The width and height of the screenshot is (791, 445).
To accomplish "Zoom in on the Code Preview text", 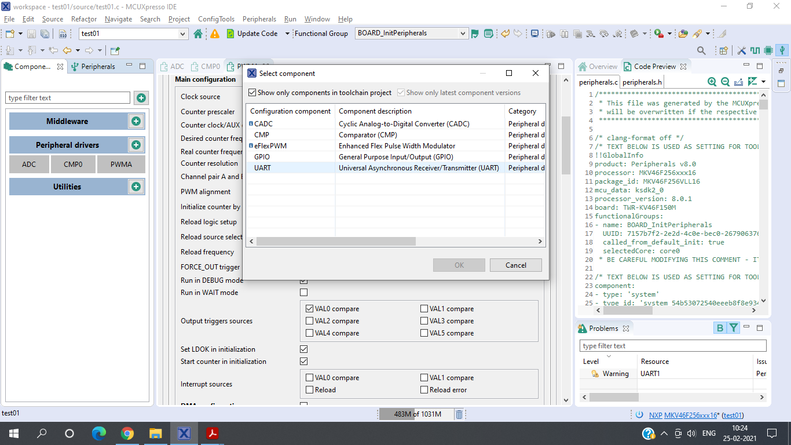I will point(712,82).
